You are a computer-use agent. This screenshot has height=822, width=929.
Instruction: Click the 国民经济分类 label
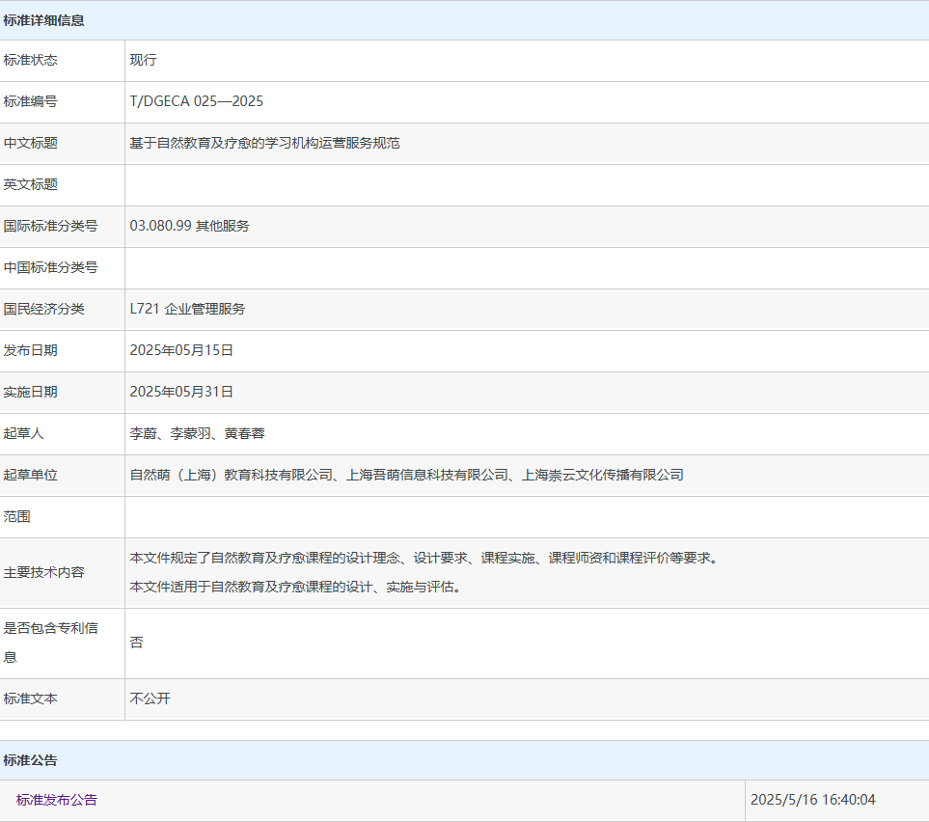click(x=43, y=309)
